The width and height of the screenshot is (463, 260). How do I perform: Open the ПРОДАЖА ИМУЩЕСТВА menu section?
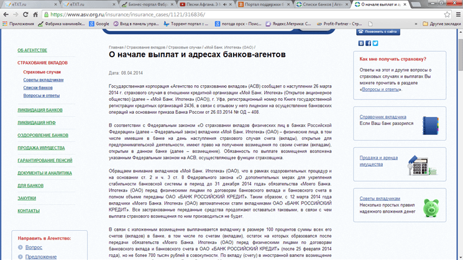click(41, 148)
